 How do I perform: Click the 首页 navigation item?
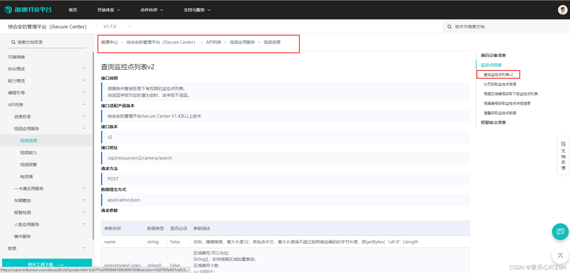pos(73,10)
